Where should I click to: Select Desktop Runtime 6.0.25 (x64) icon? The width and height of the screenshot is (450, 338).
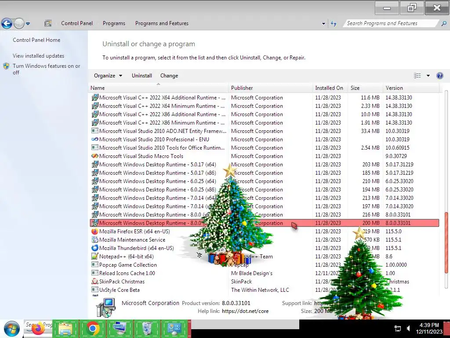pyautogui.click(x=95, y=181)
